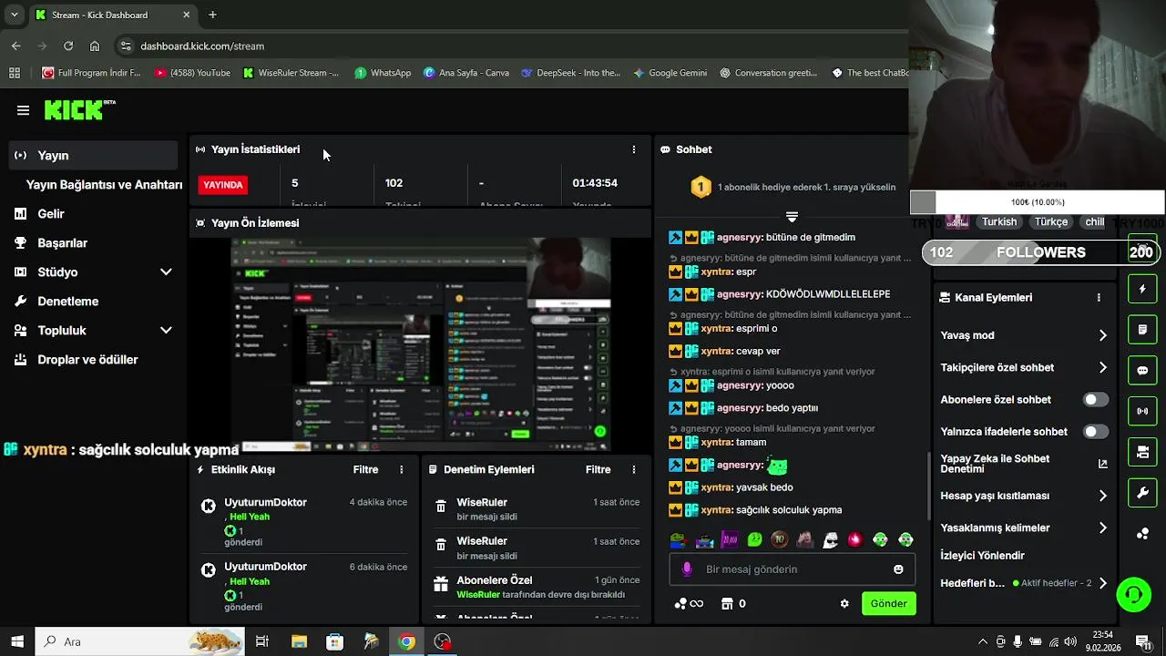Image resolution: width=1166 pixels, height=656 pixels.
Task: Click the wrench tools icon in right rail
Action: coord(1142,493)
